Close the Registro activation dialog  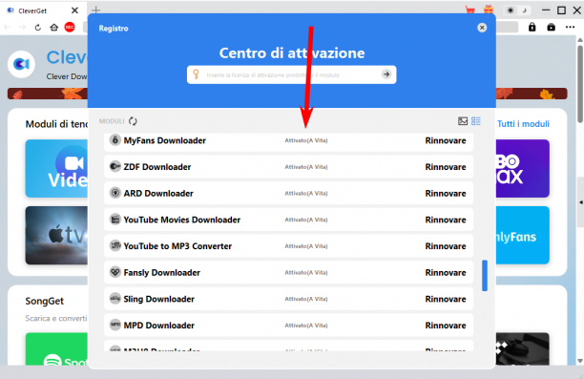point(482,28)
